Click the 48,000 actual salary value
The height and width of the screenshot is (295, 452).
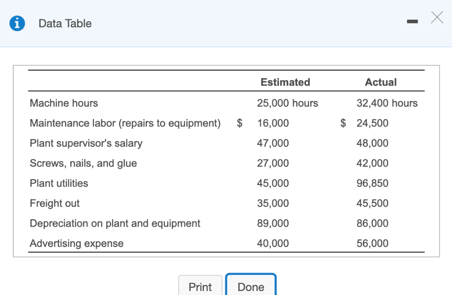(373, 143)
